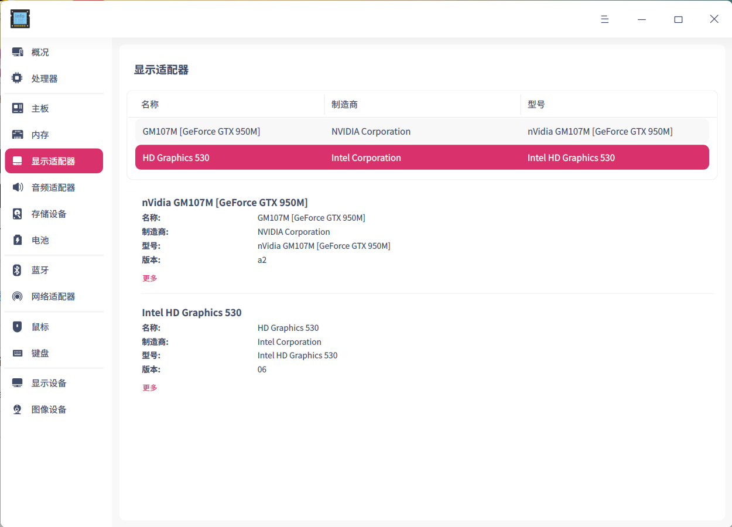Click the 内存 memory icon
This screenshot has width=732, height=527.
point(18,135)
